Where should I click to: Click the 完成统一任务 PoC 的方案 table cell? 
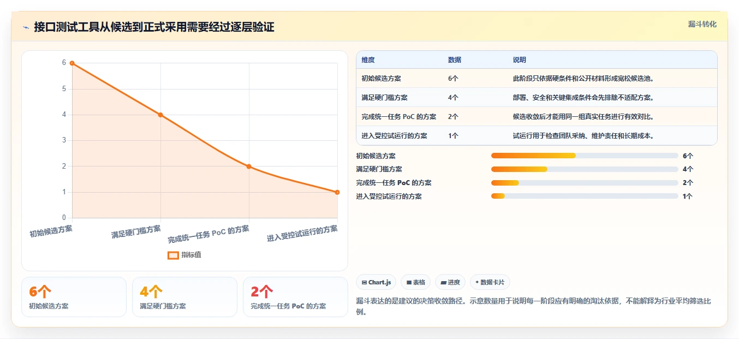click(x=398, y=117)
